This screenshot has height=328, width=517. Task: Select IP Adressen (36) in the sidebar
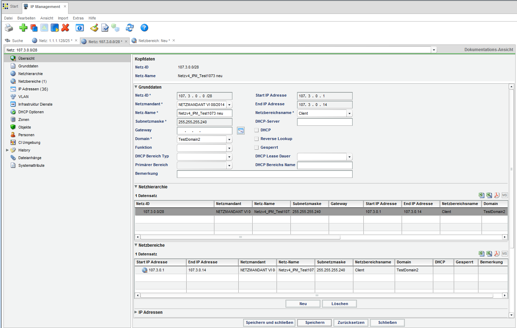pos(33,89)
